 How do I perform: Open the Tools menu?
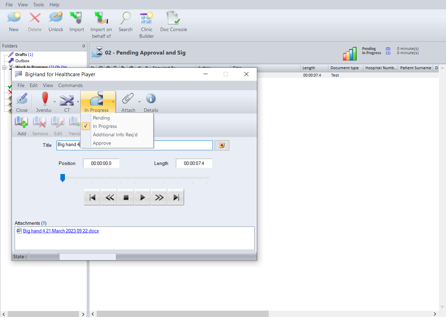pos(38,5)
